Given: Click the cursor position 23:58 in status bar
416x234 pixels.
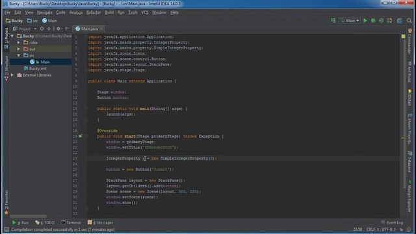Looking at the screenshot, I should coord(357,229).
